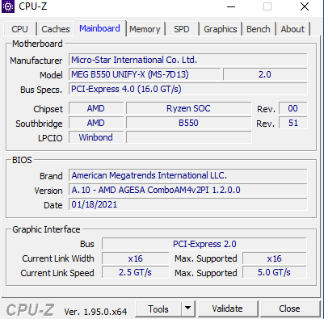
Task: Select the Mainboard tab
Action: click(x=100, y=28)
